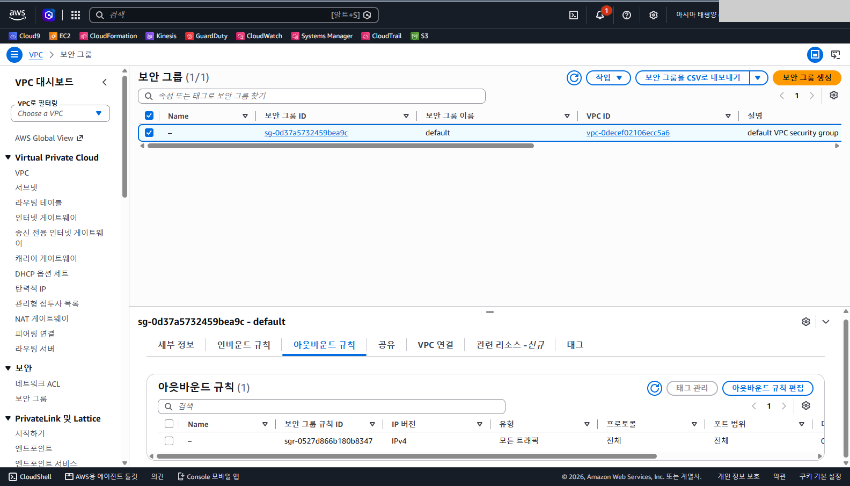The height and width of the screenshot is (486, 850).
Task: Collapse the PrivateLink 및 Lattice section
Action: (x=8, y=418)
